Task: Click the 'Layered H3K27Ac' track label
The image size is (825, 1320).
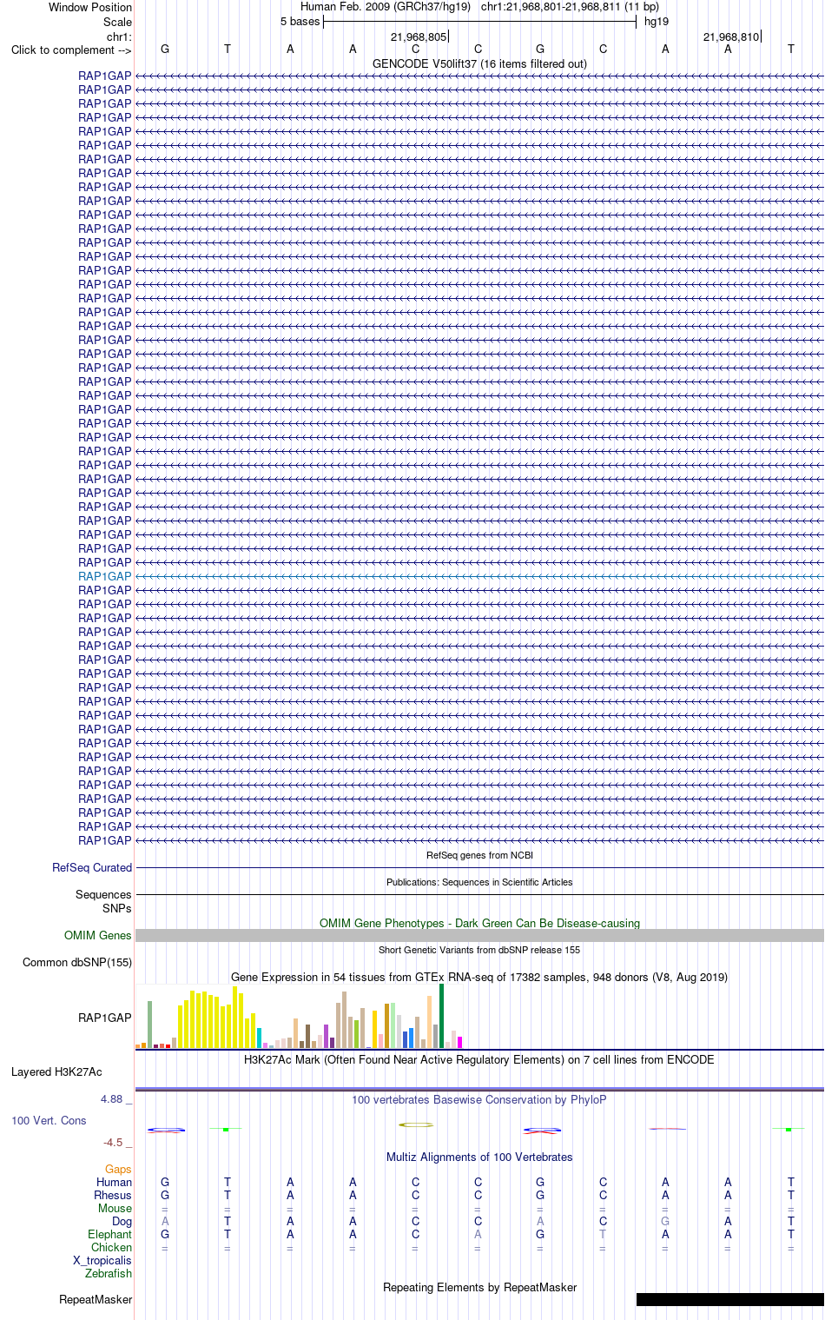Action: 56,1071
